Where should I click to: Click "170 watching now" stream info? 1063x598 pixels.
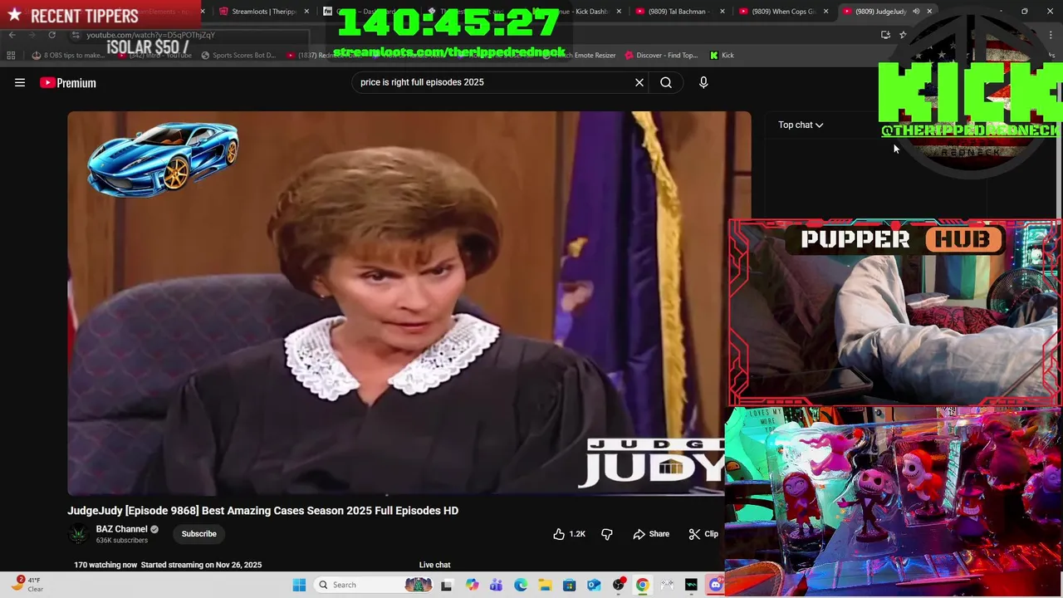point(105,565)
